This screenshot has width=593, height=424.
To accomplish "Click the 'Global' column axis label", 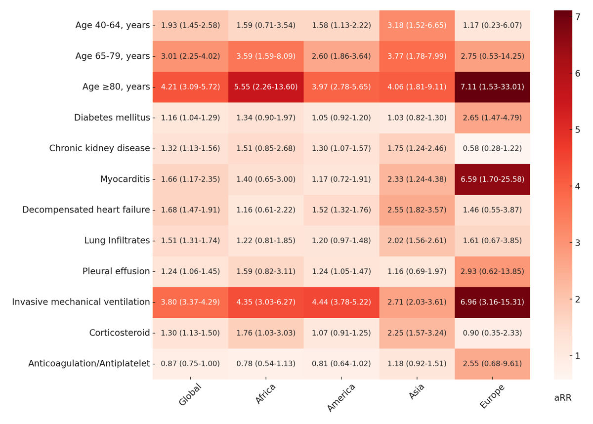I will click(x=190, y=396).
